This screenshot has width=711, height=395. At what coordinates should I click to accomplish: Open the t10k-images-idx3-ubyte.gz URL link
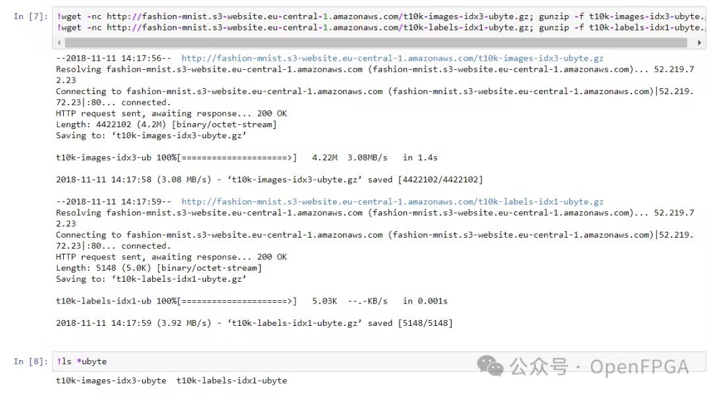[392, 58]
